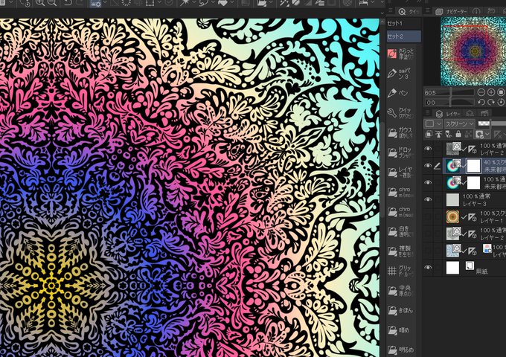Select the ナビゲーター tab
This screenshot has height=357, width=506.
[x=452, y=11]
